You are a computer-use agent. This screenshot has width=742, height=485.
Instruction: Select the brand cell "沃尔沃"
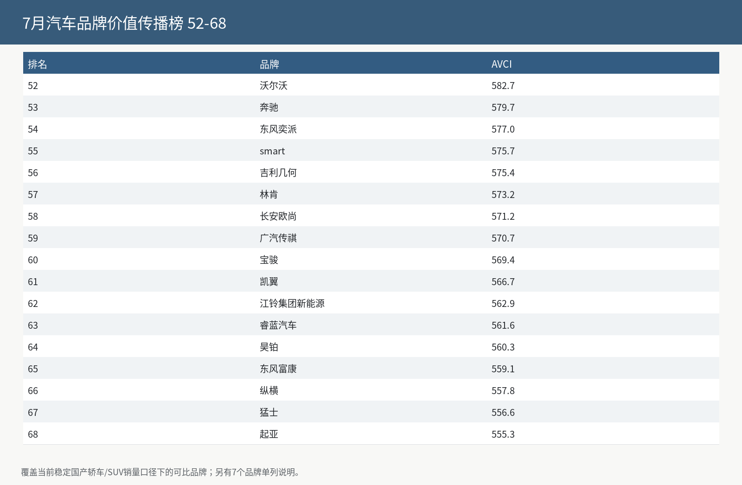click(274, 85)
